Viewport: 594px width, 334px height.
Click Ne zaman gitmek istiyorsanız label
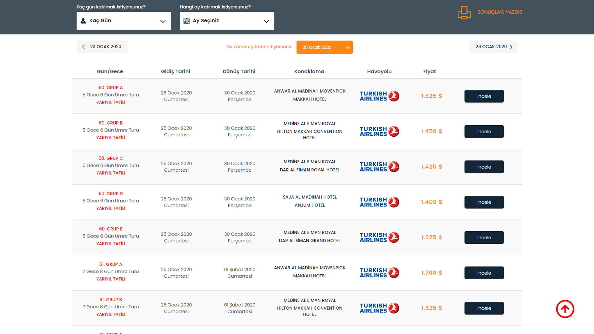pyautogui.click(x=259, y=47)
